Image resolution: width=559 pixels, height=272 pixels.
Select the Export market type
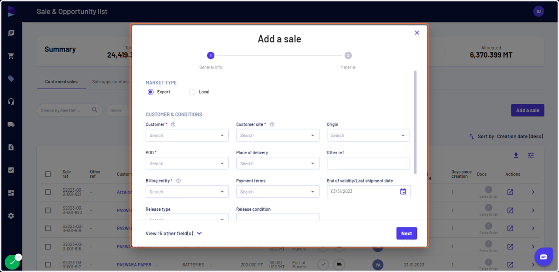pos(150,92)
